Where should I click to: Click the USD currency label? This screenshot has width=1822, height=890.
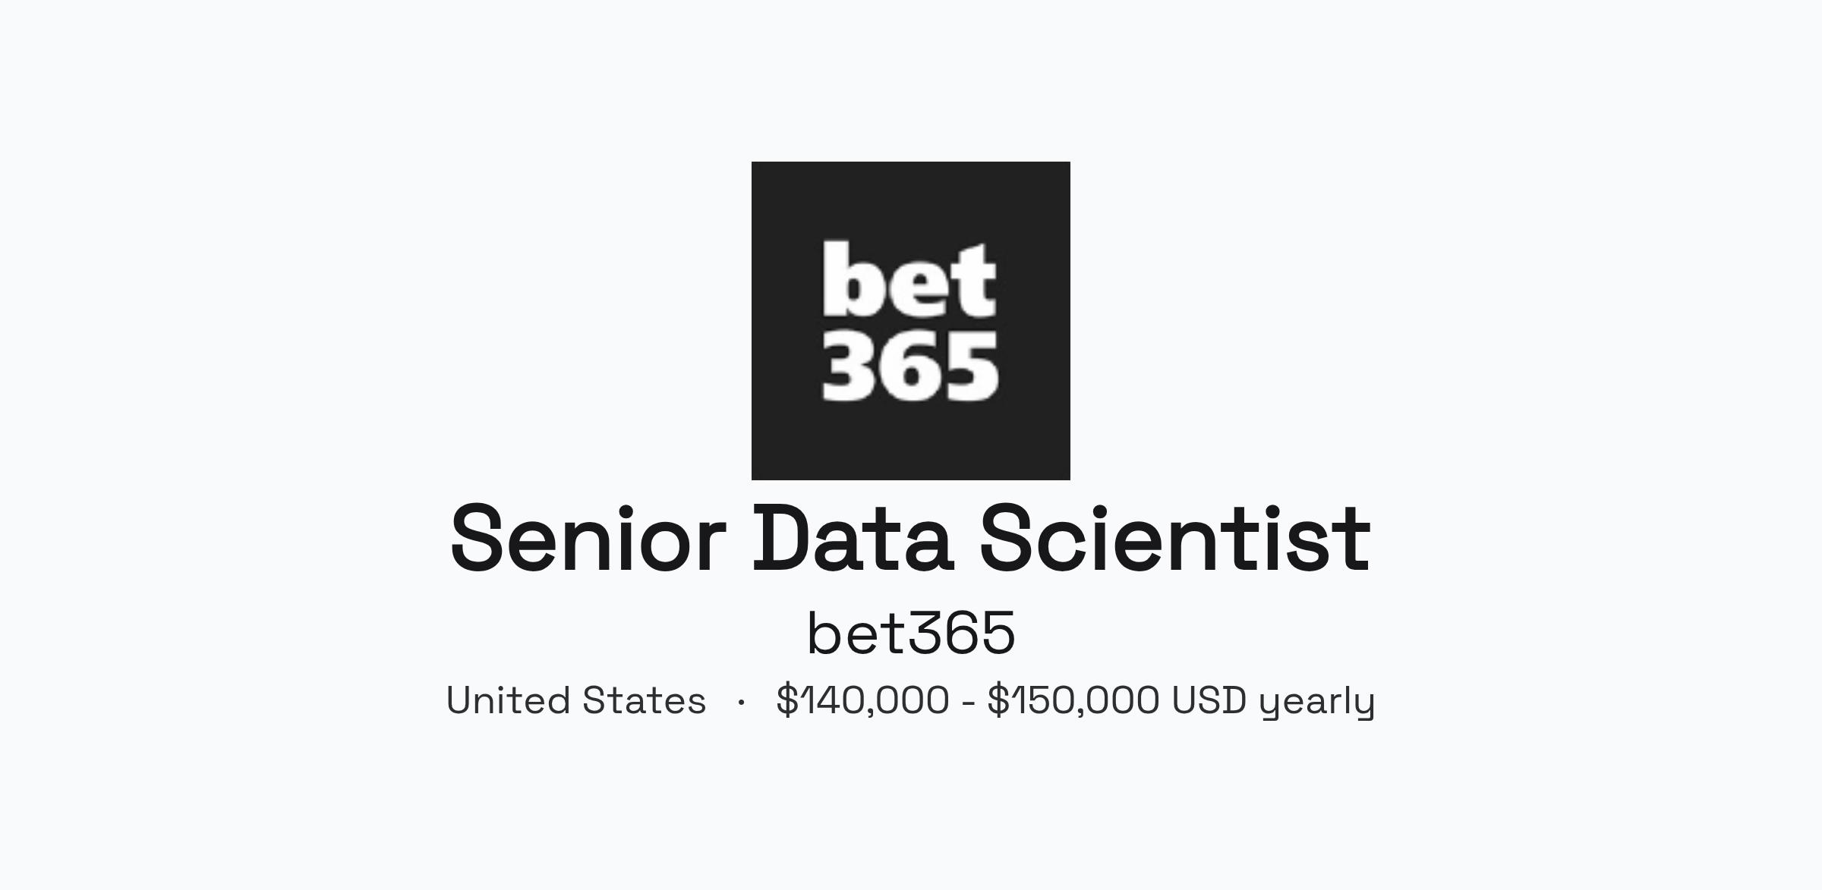pos(1209,700)
